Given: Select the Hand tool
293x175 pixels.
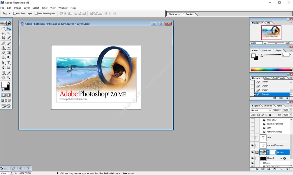Looking at the screenshot, I should (3, 77).
